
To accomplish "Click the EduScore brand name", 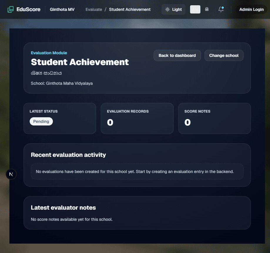I will pos(28,9).
